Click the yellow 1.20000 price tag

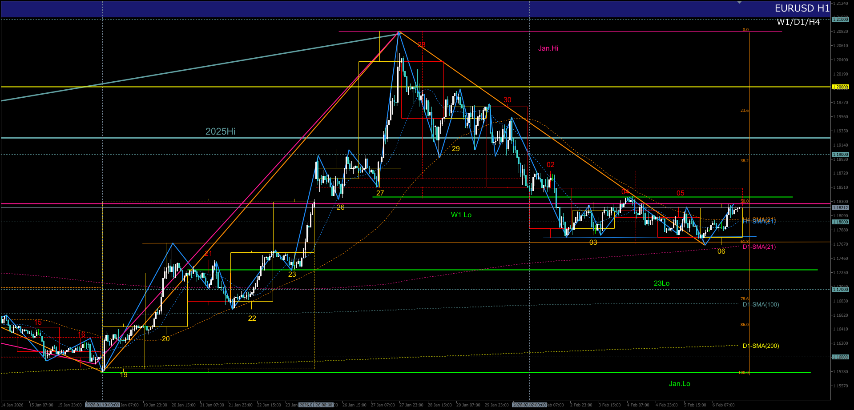coord(840,87)
